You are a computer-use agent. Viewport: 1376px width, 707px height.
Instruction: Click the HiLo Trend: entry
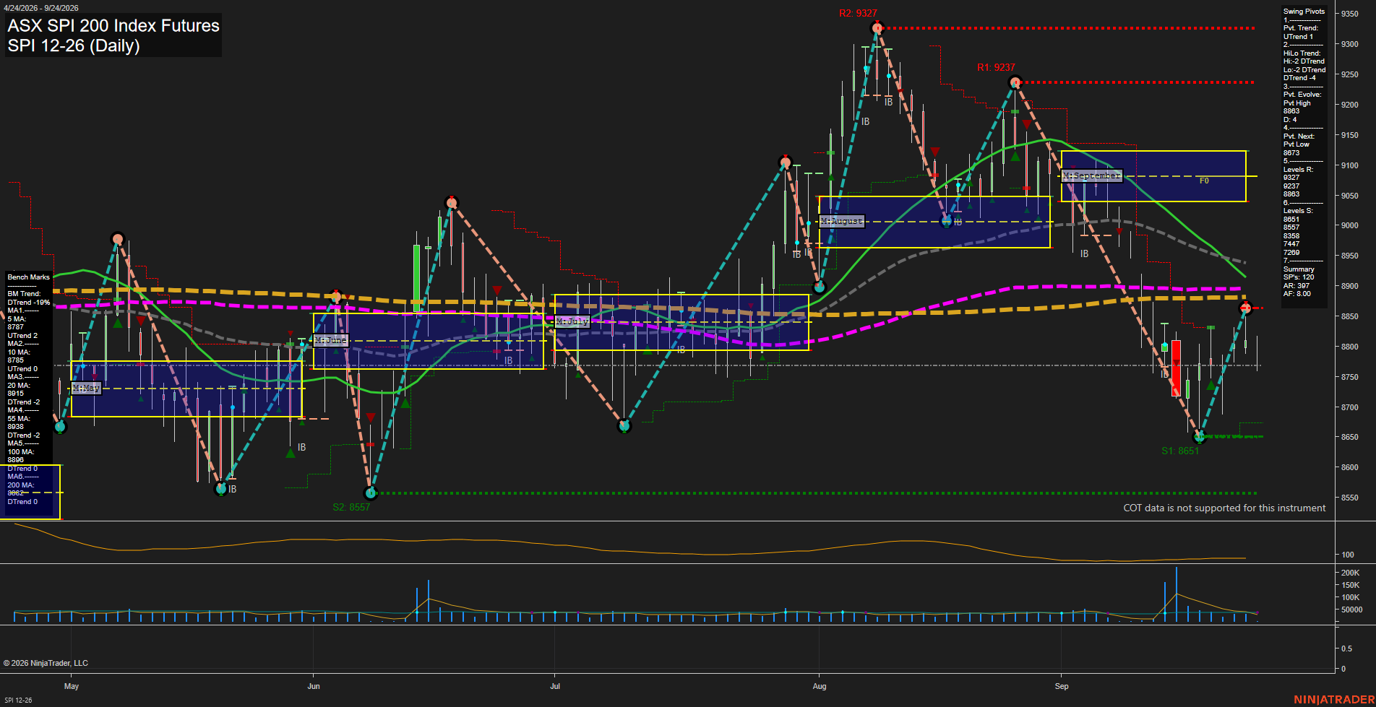tap(1302, 53)
